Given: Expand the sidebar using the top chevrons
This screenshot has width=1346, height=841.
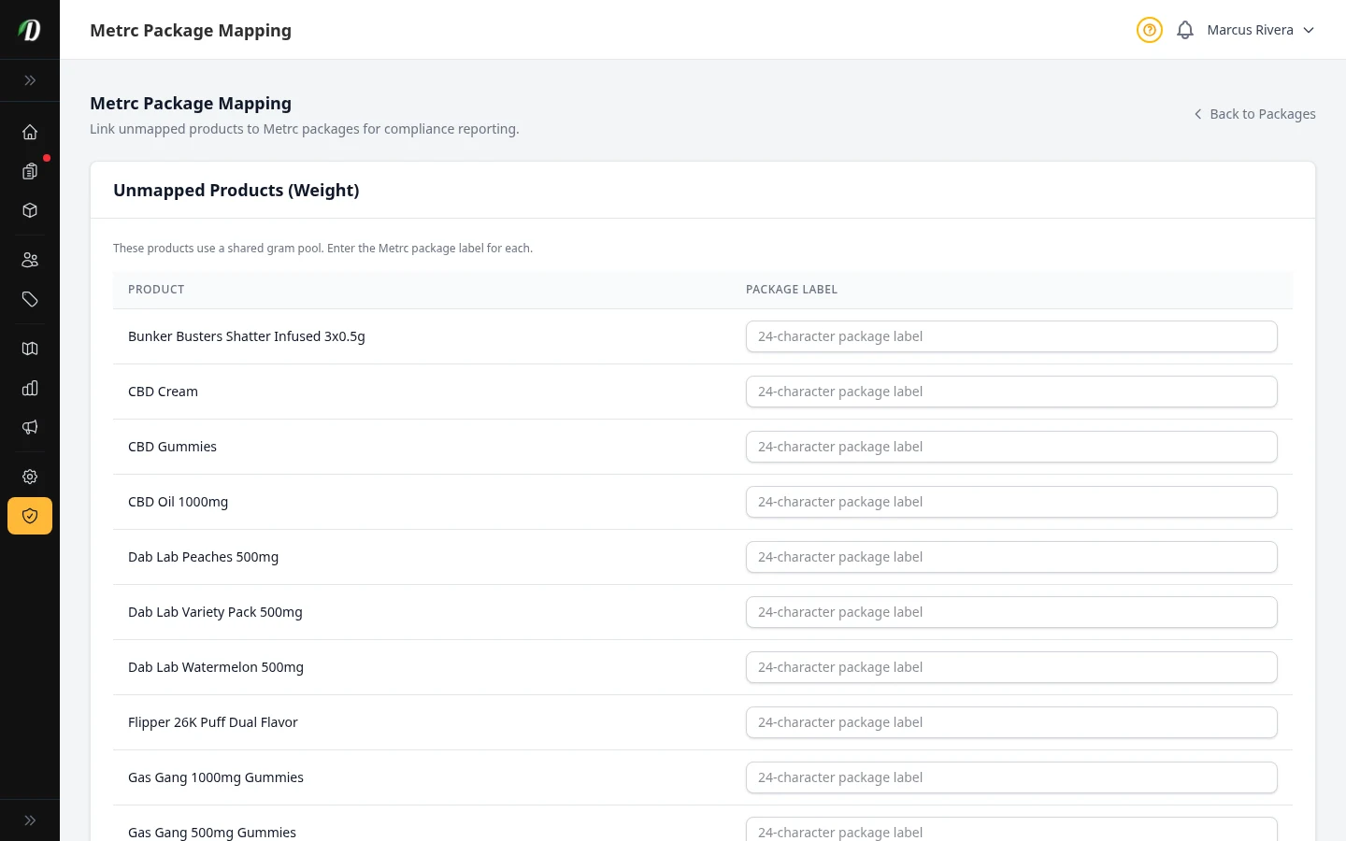Looking at the screenshot, I should (30, 80).
